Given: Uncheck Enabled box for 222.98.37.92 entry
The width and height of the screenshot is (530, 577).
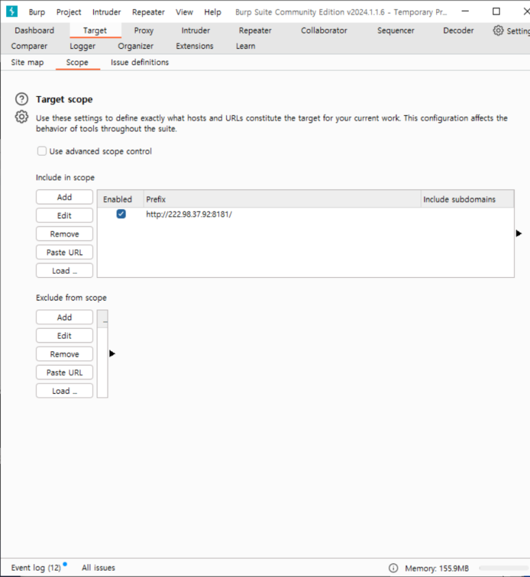Looking at the screenshot, I should [121, 214].
